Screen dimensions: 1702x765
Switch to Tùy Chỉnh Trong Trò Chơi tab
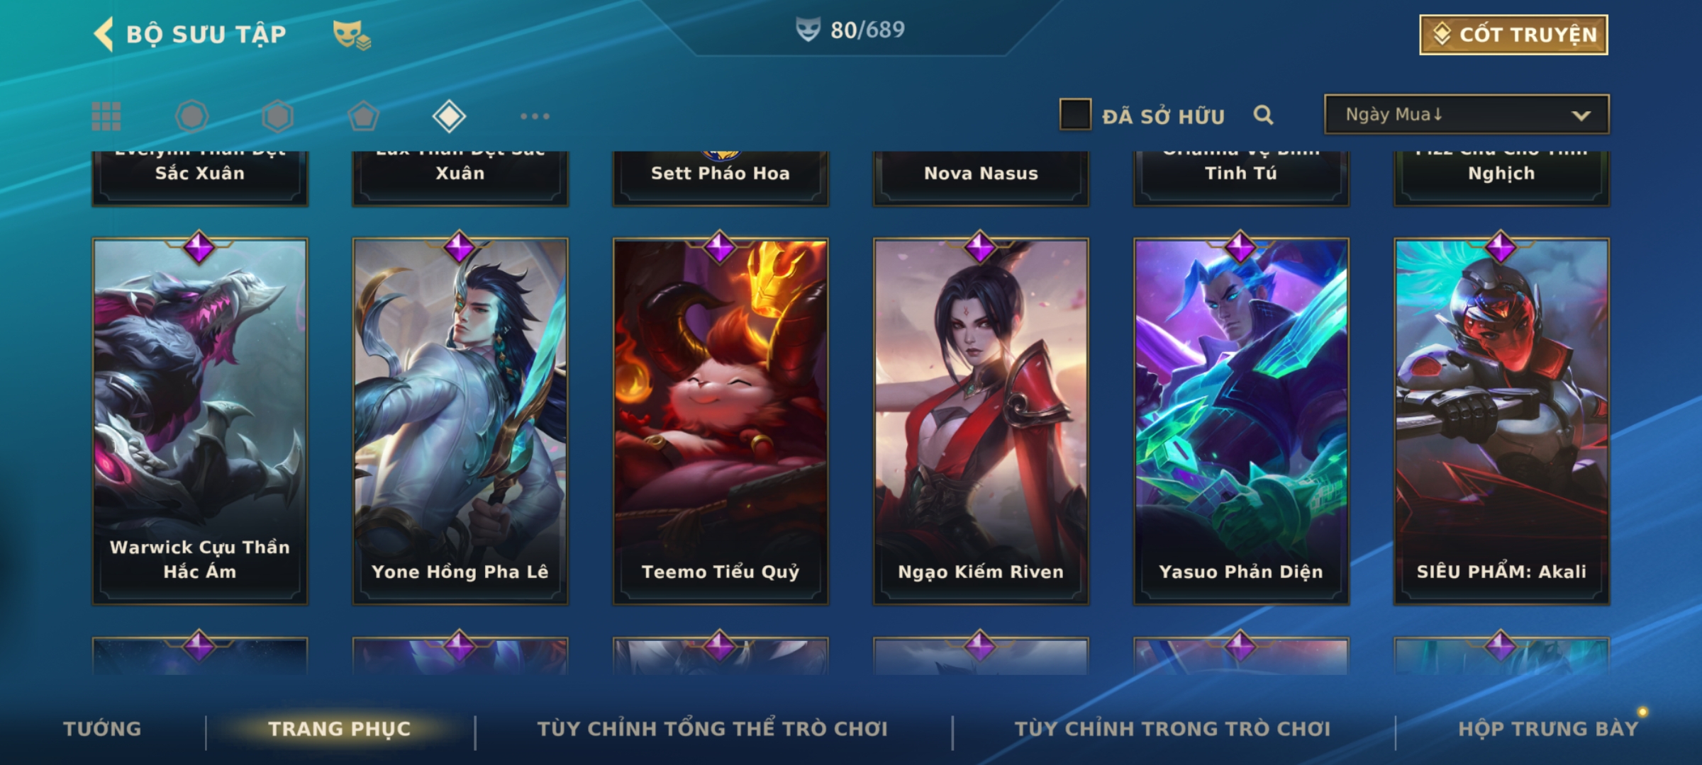tap(1172, 729)
